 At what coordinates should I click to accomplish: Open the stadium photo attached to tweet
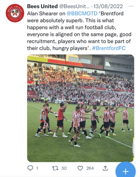tap(81, 108)
